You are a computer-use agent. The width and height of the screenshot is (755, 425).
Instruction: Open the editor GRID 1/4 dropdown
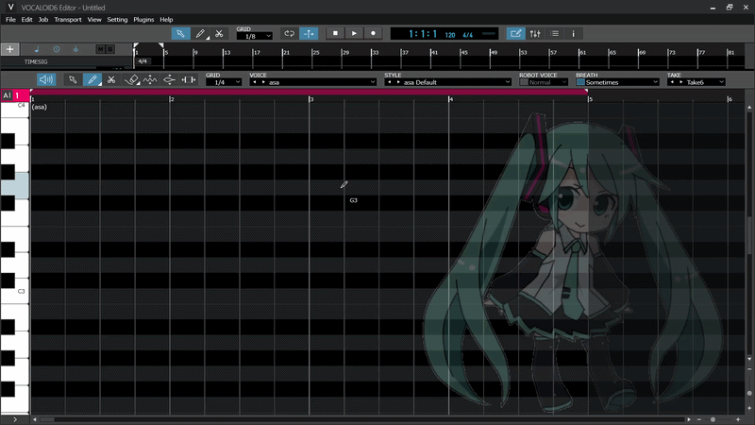[224, 82]
